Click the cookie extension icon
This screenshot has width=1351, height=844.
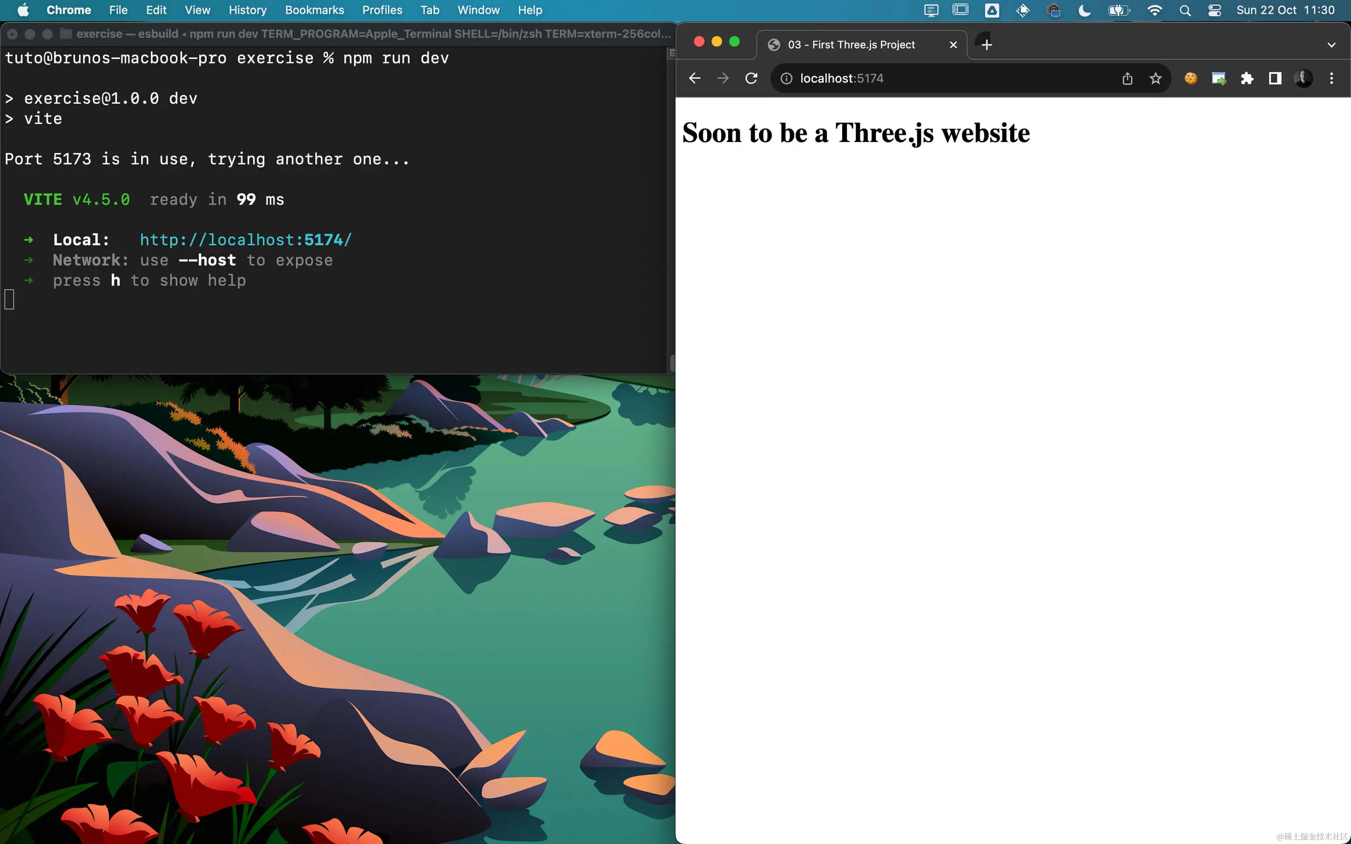click(x=1191, y=78)
